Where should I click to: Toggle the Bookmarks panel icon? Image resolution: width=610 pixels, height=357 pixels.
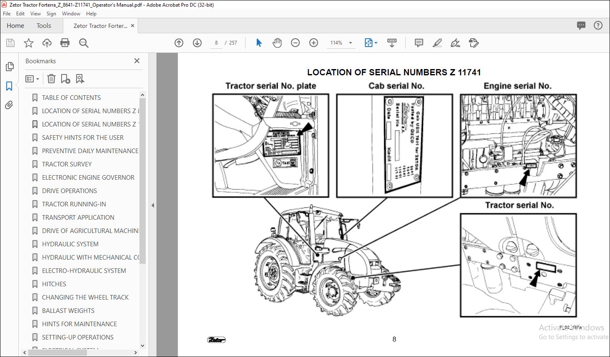(x=9, y=86)
